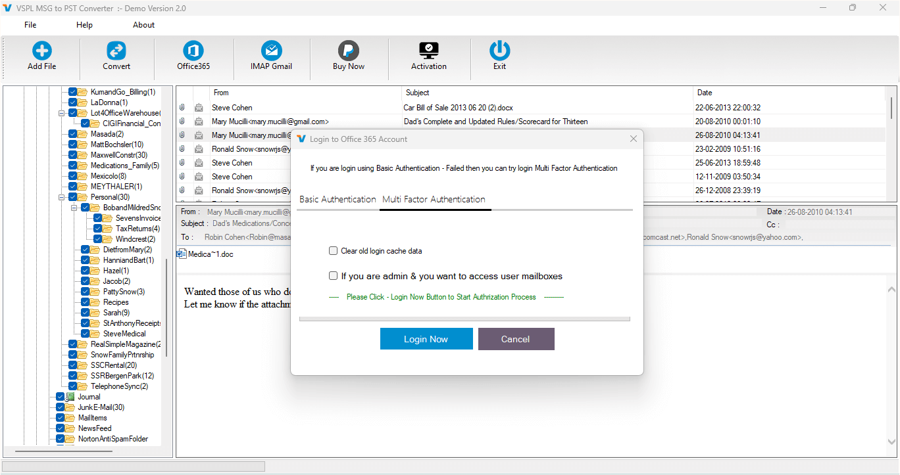Open the About menu

pos(143,25)
